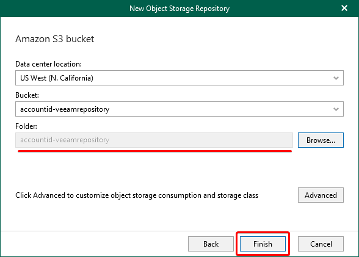
Task: Click the accountid-veeamrepository bucket combo box text
Action: click(65, 109)
